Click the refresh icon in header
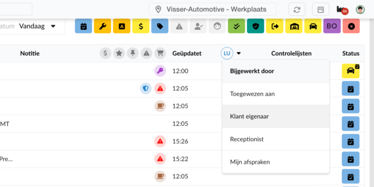Screen dimensions: 374x187 click(x=297, y=10)
